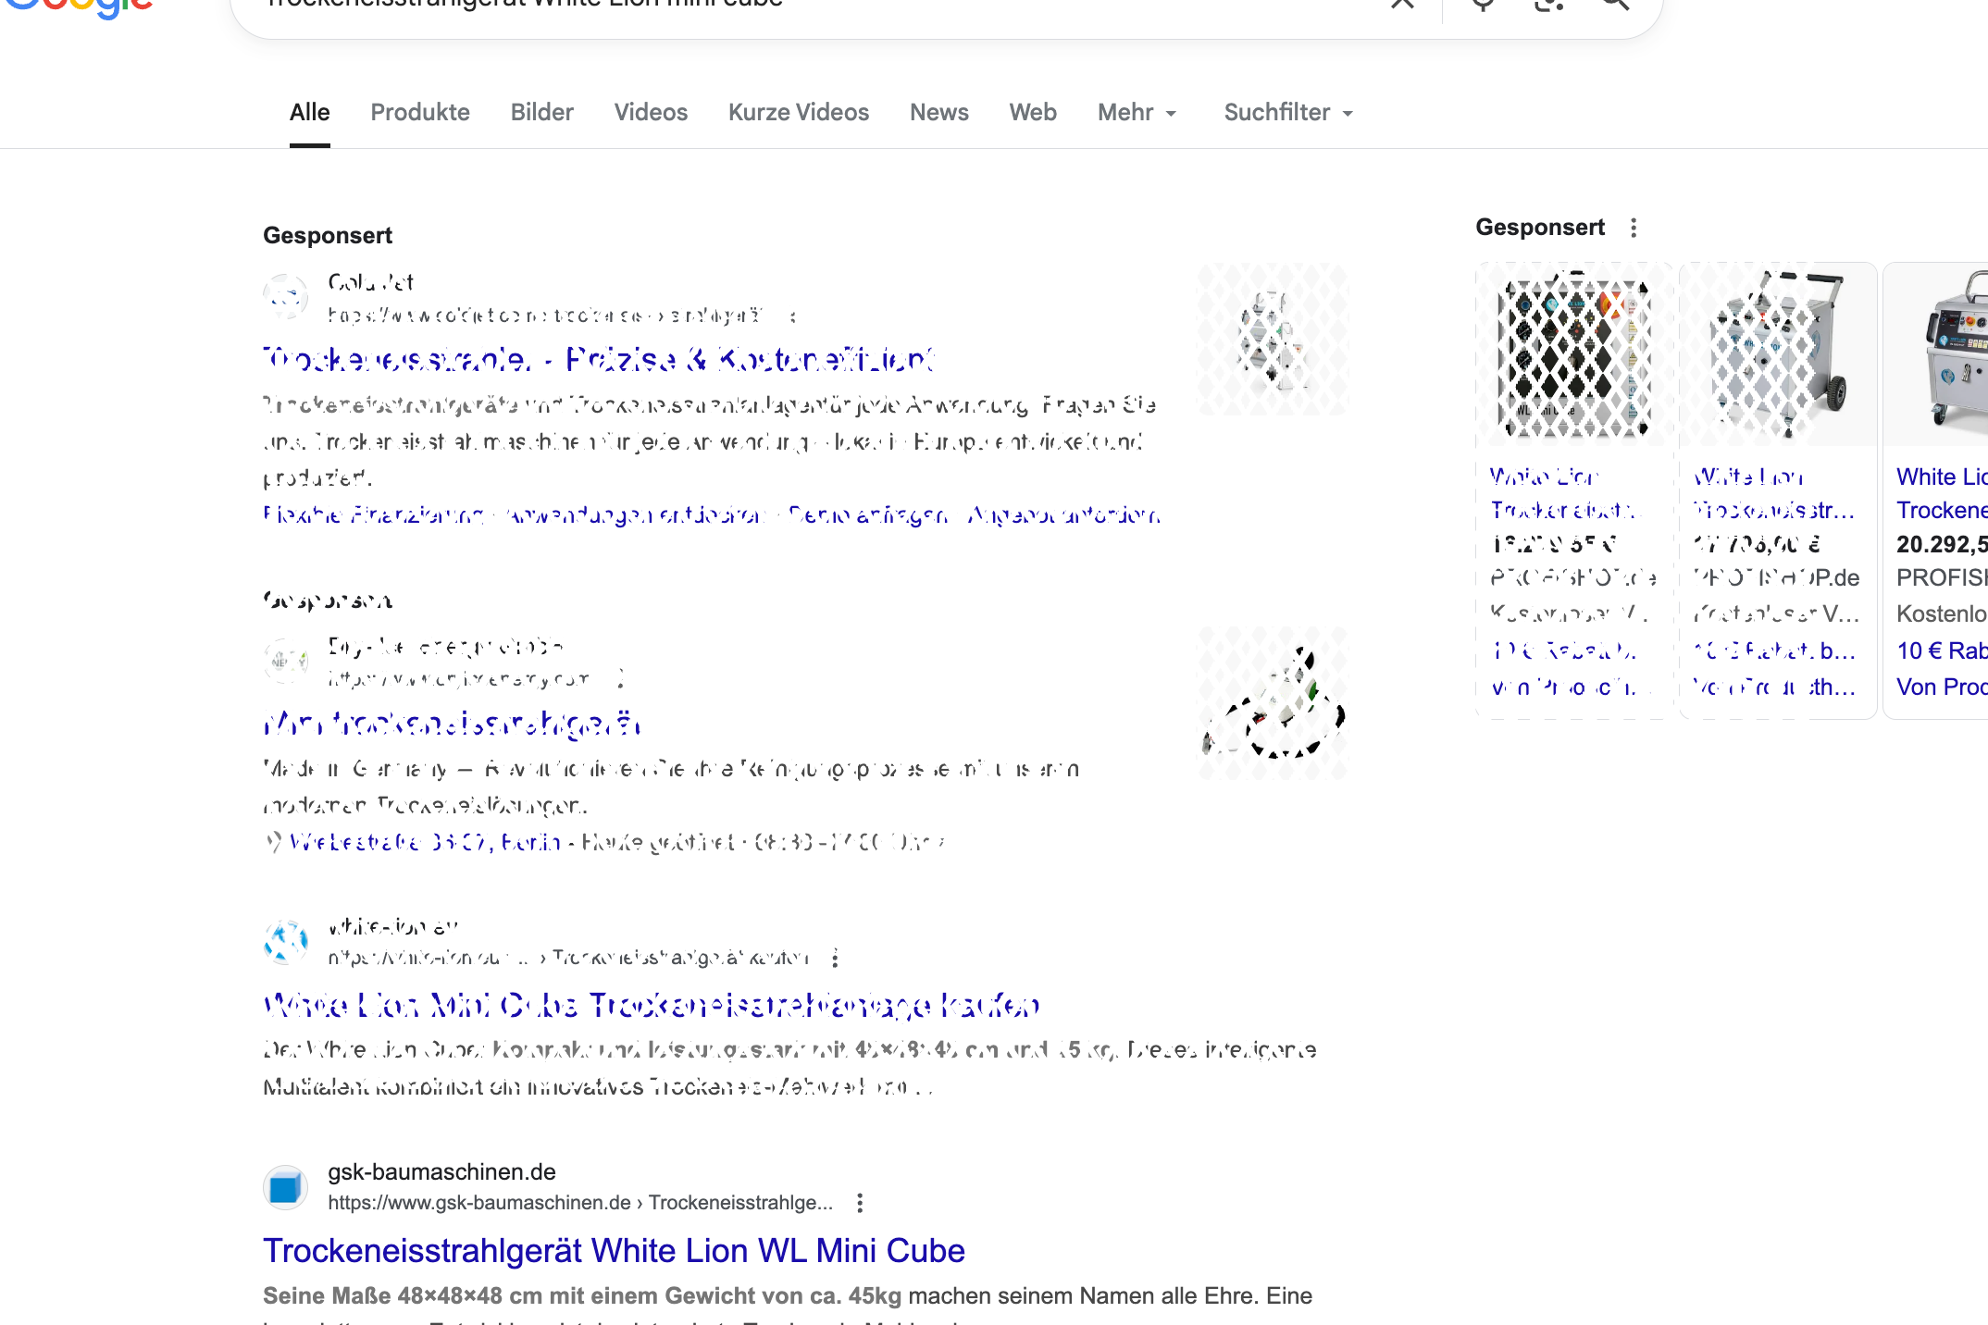Open three-dot menu for gsk-baumaschinen.de result
The width and height of the screenshot is (1988, 1325).
pos(860,1203)
